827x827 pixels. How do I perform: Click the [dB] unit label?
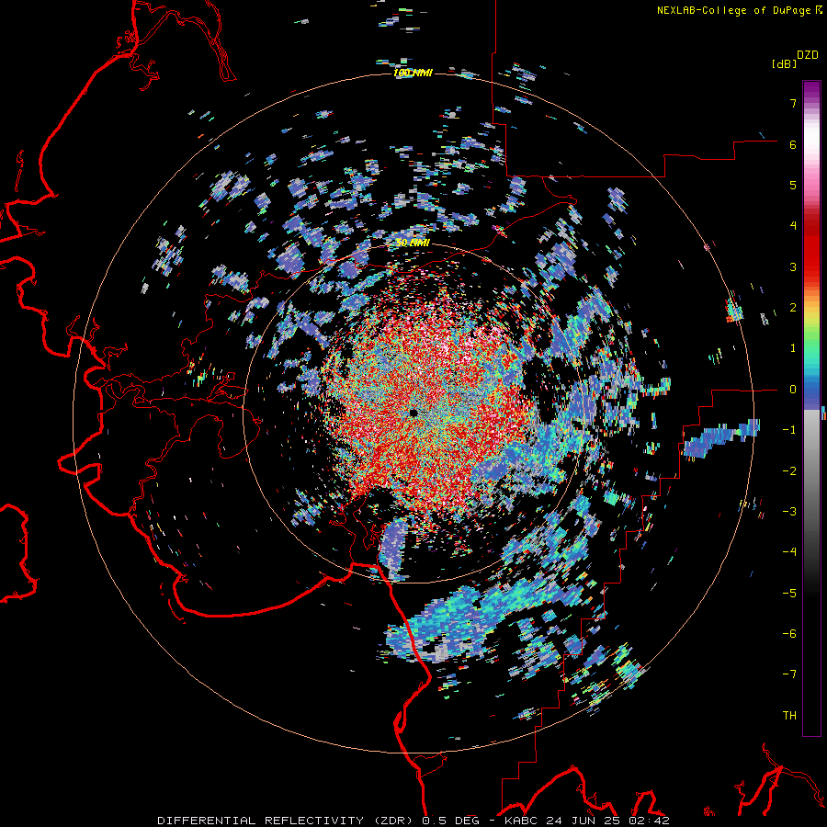point(784,64)
